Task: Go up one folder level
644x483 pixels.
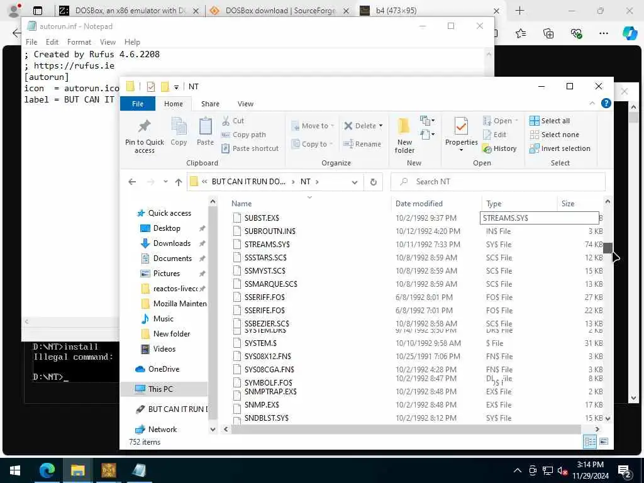Action: coord(178,182)
